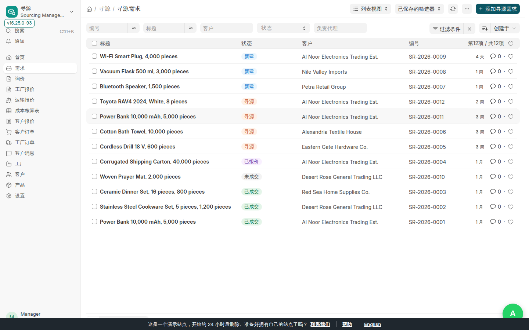529x330 pixels.
Task: Tick the Corrugated Shipping Carton checkbox
Action: tap(94, 161)
